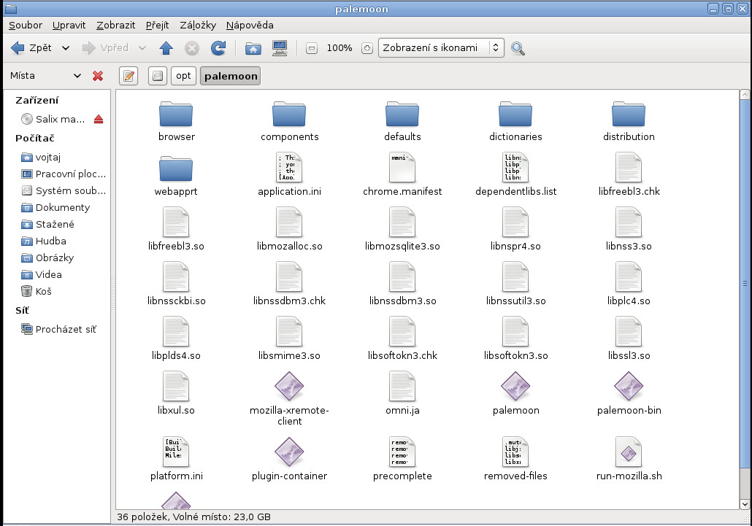
Task: Open the home folder icon
Action: pyautogui.click(x=253, y=48)
